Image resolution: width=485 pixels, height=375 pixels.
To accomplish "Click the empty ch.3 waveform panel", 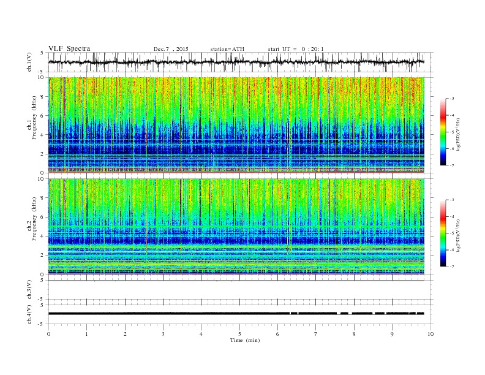I will pyautogui.click(x=241, y=290).
